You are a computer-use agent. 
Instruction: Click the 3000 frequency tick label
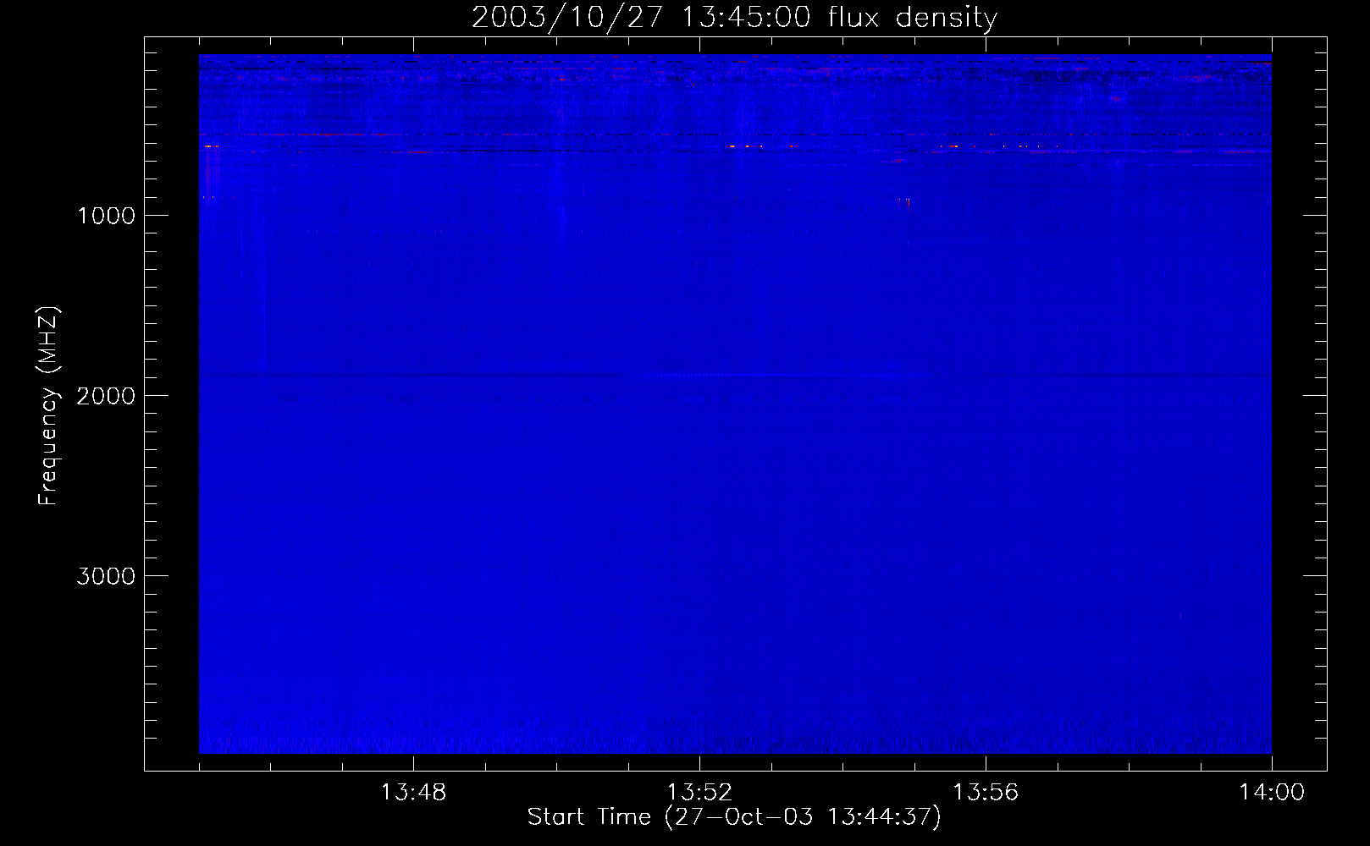click(x=105, y=576)
